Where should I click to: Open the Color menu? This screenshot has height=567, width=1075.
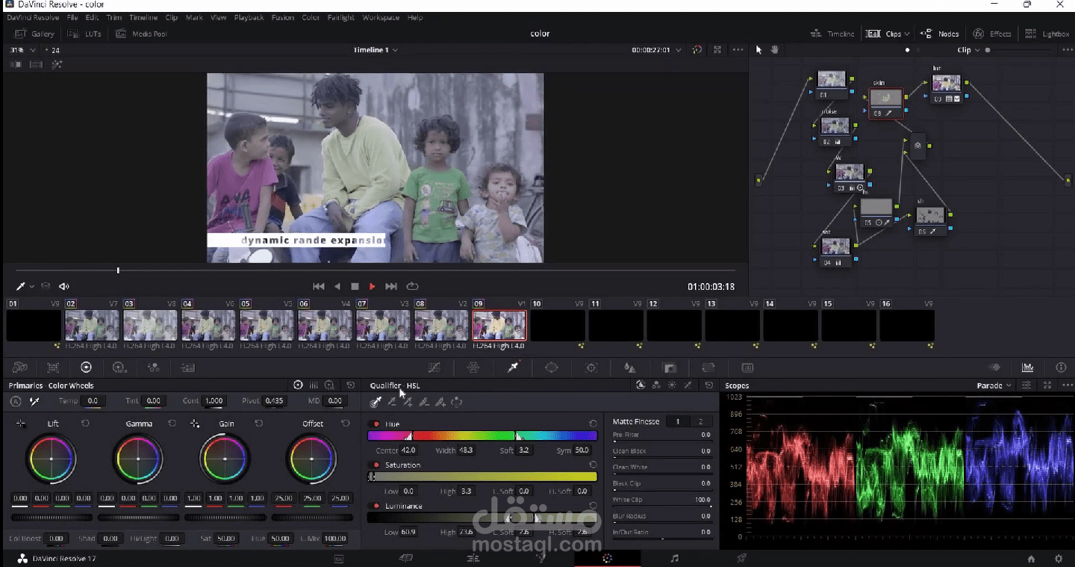point(311,17)
